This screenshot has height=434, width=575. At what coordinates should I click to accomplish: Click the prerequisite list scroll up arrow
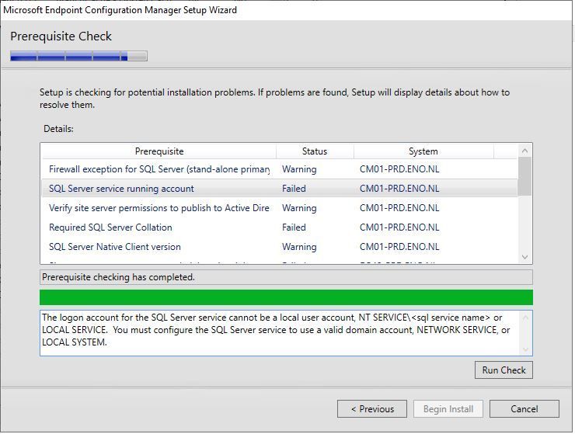(x=524, y=151)
